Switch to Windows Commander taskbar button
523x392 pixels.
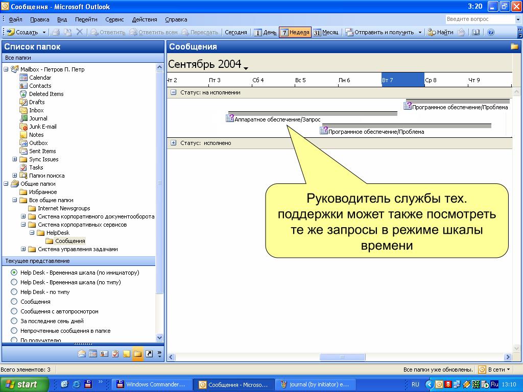click(x=152, y=384)
